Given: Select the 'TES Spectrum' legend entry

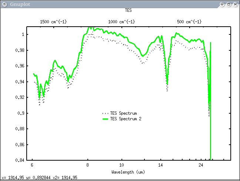Looking at the screenshot, I should coord(124,113).
